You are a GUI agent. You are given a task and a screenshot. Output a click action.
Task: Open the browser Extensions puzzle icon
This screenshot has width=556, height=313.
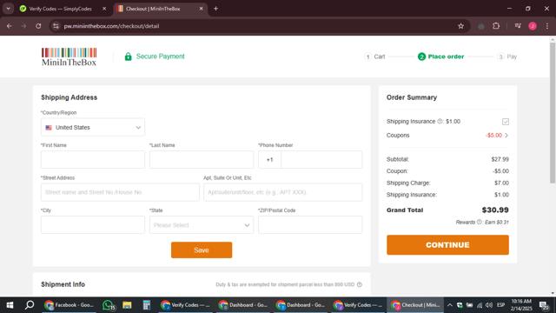pos(496,26)
